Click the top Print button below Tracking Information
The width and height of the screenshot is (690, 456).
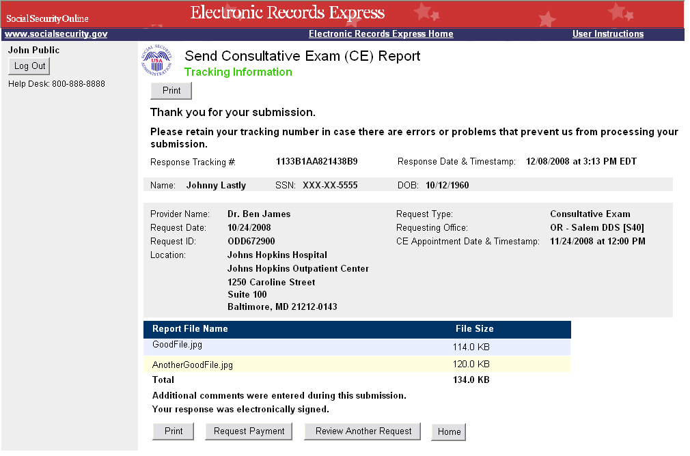tap(171, 91)
